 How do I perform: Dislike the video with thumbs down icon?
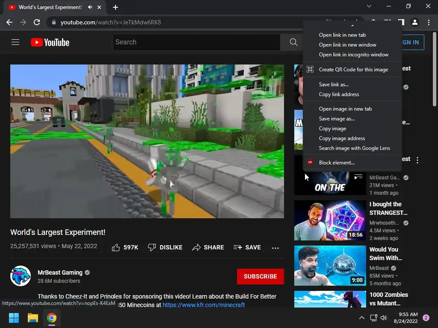pyautogui.click(x=152, y=247)
